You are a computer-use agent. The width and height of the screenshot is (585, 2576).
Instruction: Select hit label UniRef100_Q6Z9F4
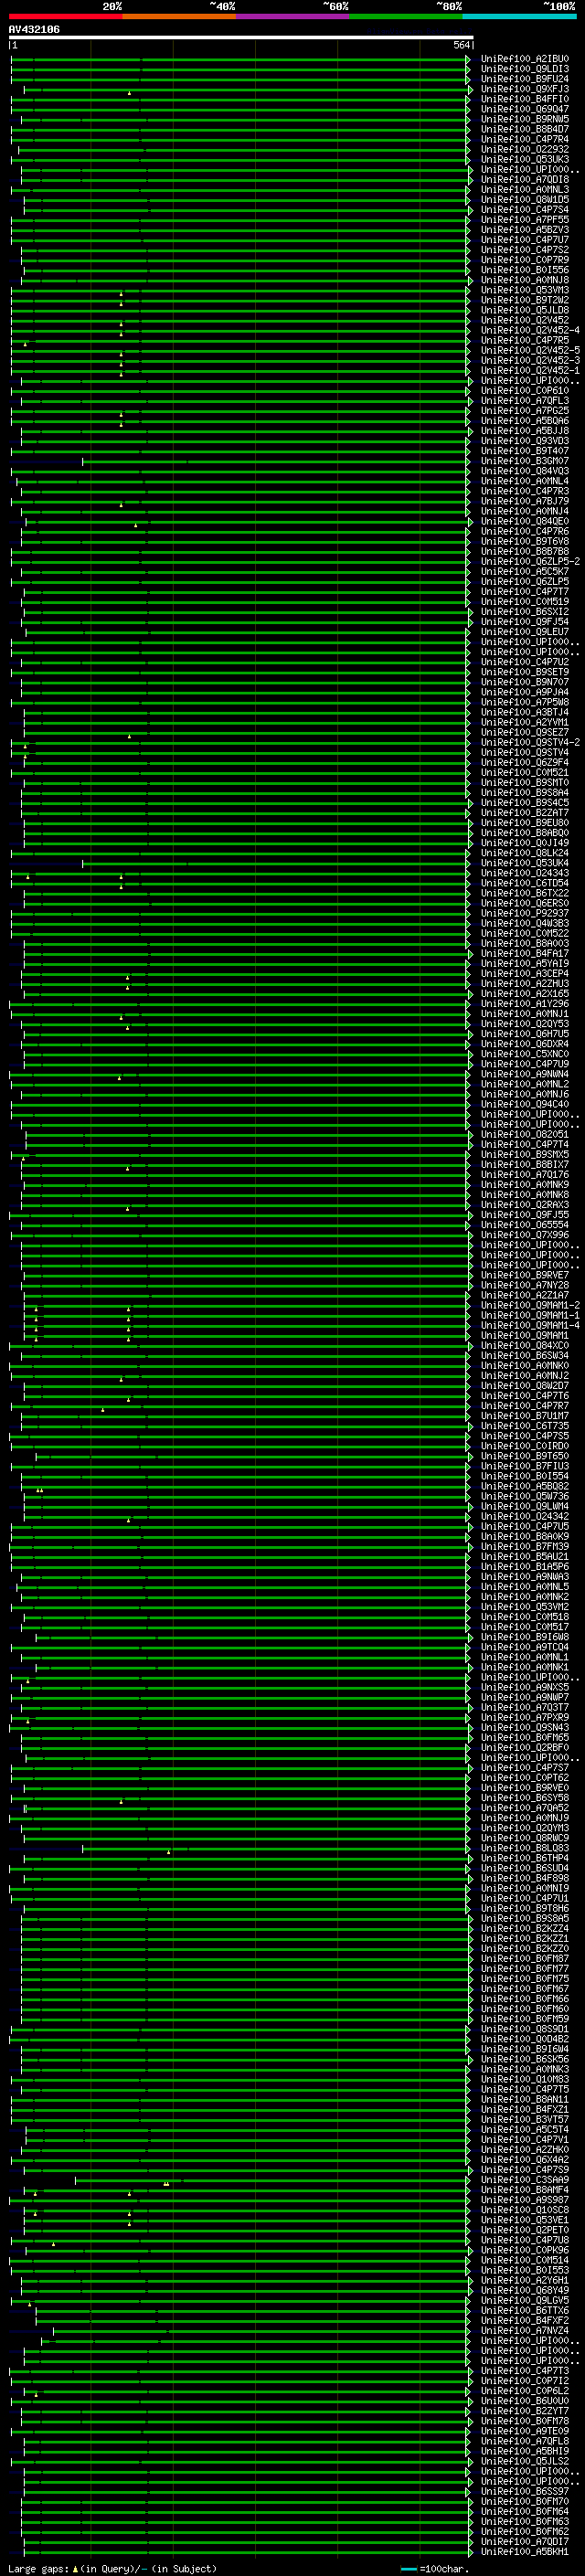point(525,762)
